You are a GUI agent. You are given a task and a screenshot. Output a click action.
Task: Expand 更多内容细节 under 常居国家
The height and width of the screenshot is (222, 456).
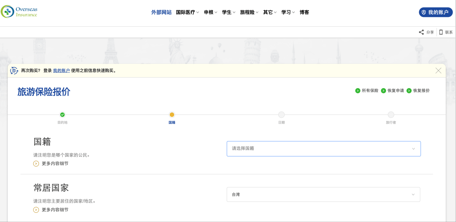point(55,210)
